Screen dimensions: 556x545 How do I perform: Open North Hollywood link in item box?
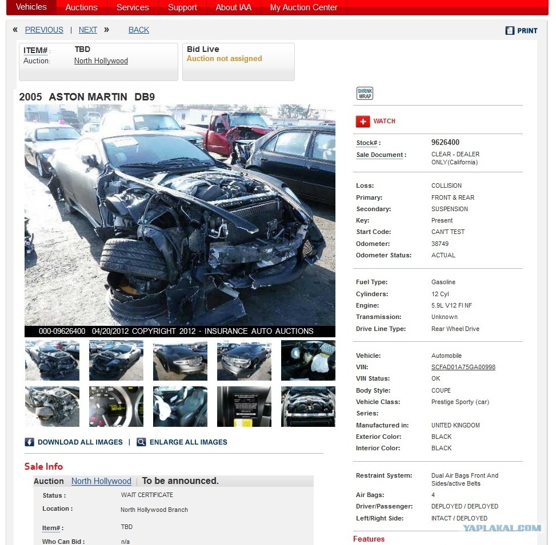(x=101, y=61)
